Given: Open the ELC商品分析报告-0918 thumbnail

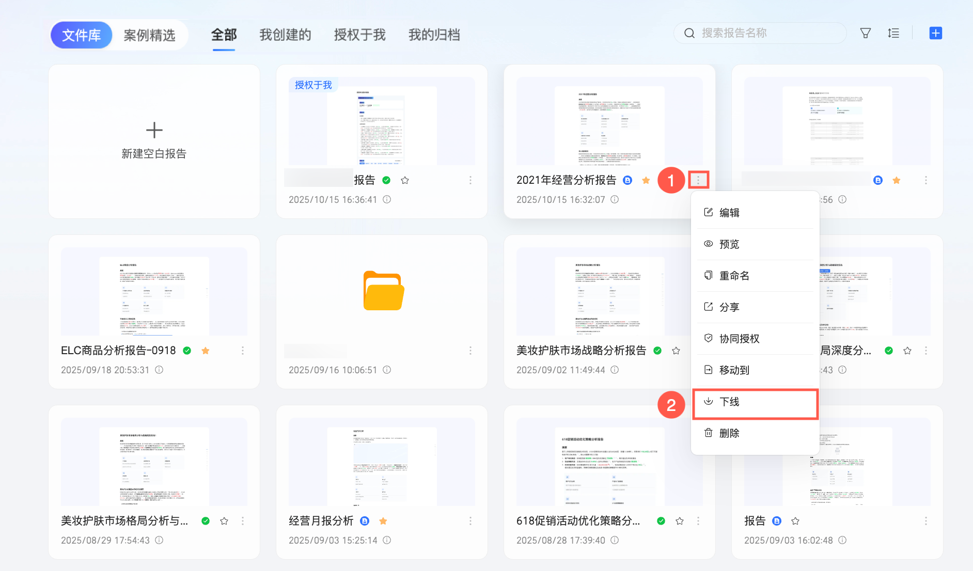Looking at the screenshot, I should pos(154,292).
